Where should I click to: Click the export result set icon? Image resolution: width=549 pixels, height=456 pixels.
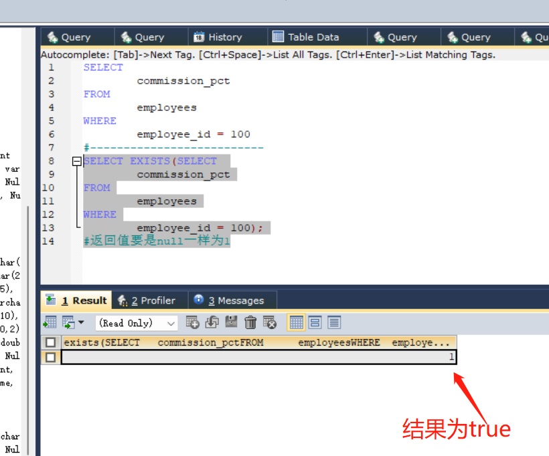click(50, 322)
